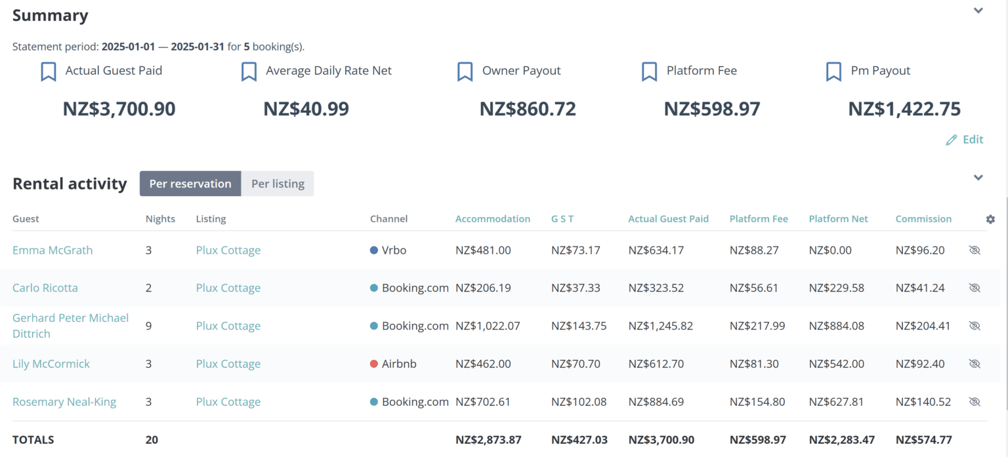Sort by the Commission column header
Image resolution: width=1008 pixels, height=457 pixels.
(x=923, y=218)
